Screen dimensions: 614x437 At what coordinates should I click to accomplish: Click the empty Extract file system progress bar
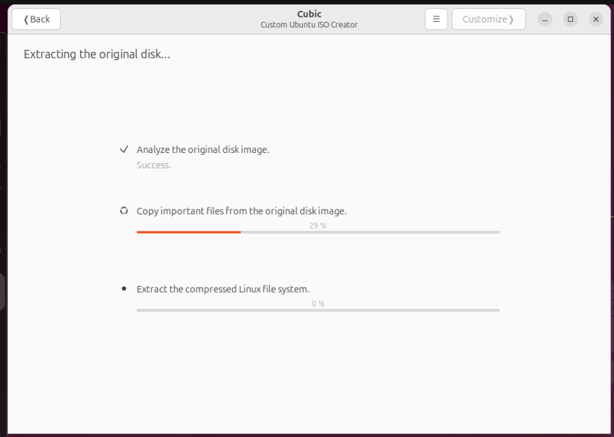point(318,310)
